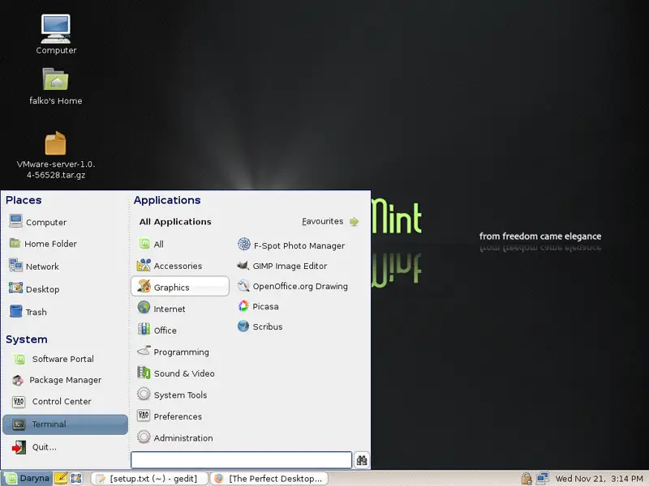Viewport: 649px width, 486px height.
Task: Click the menu search text field
Action: pyautogui.click(x=241, y=459)
